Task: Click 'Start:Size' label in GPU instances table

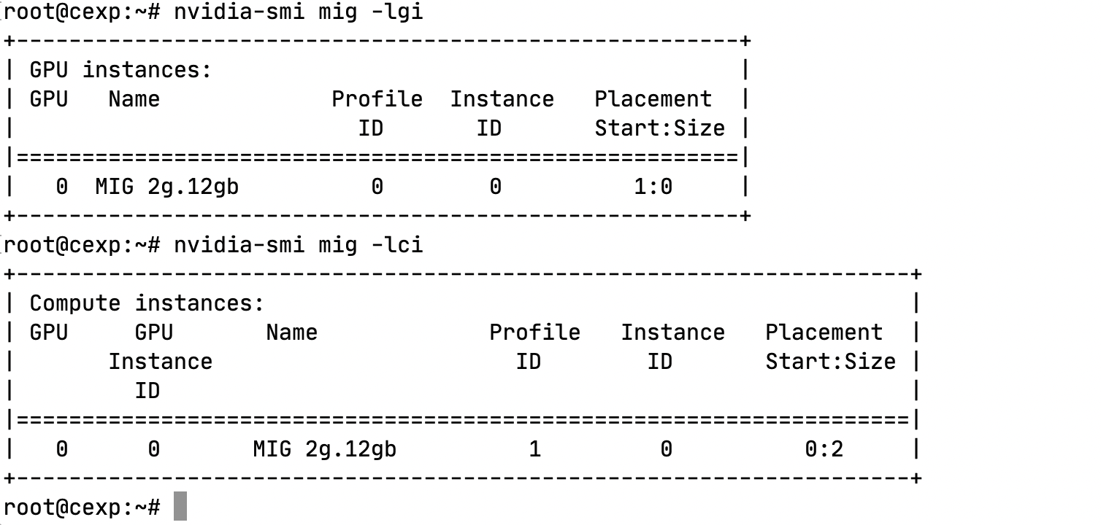Action: (660, 128)
